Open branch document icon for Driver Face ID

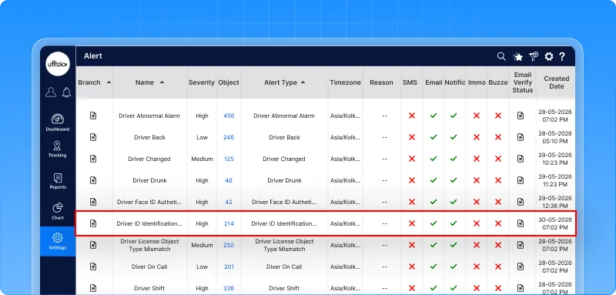pyautogui.click(x=93, y=202)
